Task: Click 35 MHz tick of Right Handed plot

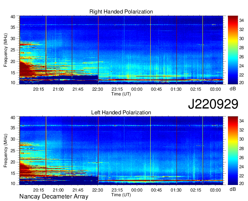Action: [x=13, y=27]
